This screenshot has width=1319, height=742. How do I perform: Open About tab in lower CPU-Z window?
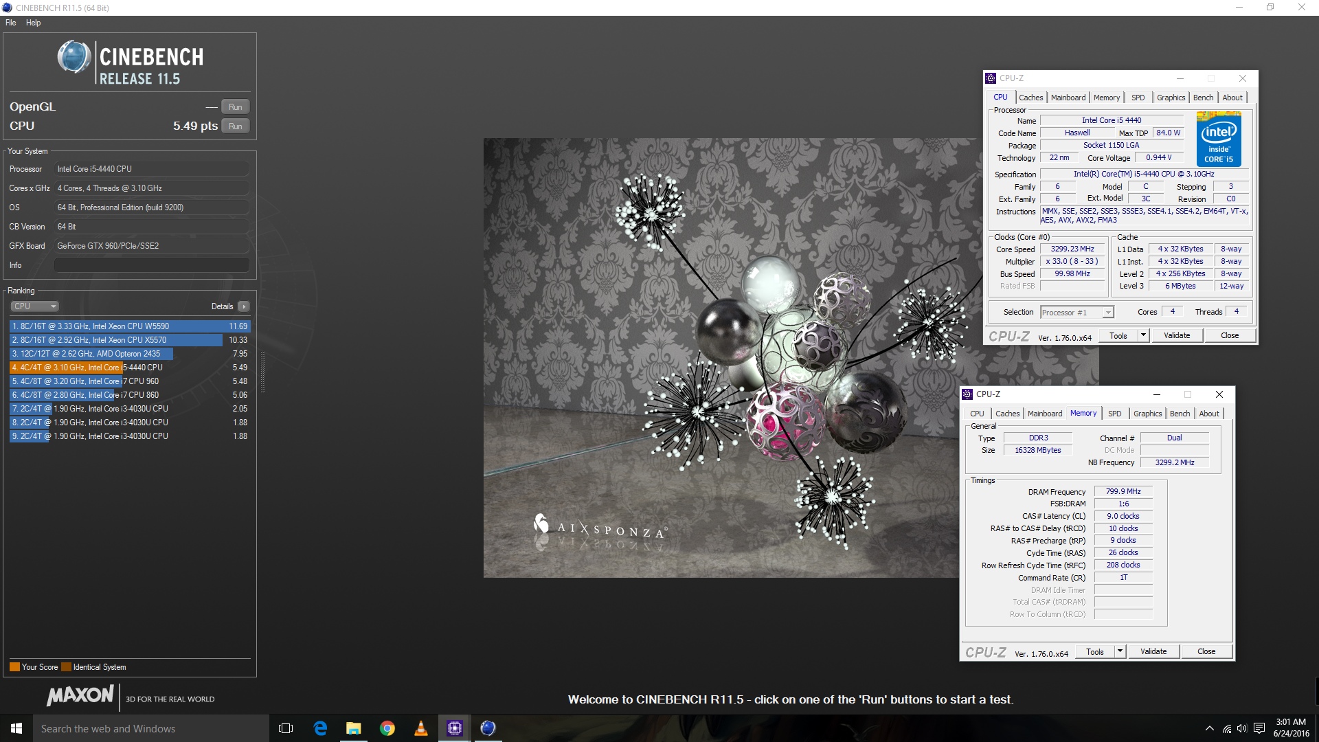click(1209, 414)
